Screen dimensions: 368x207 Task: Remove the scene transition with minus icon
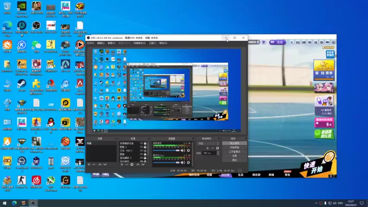[213, 148]
